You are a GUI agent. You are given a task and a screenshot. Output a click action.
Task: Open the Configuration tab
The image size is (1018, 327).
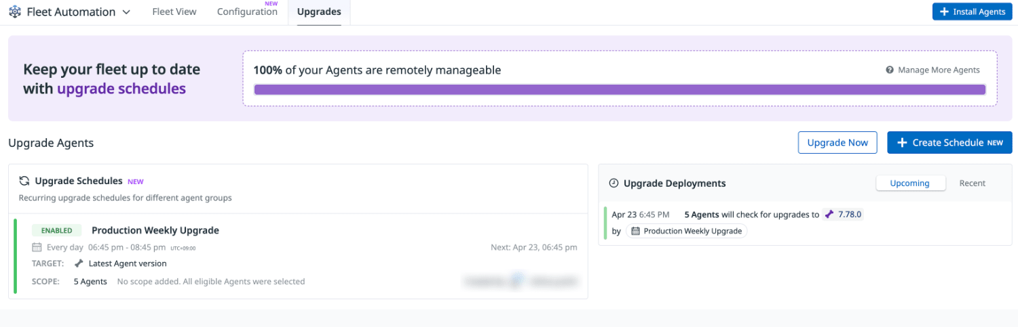pyautogui.click(x=247, y=12)
